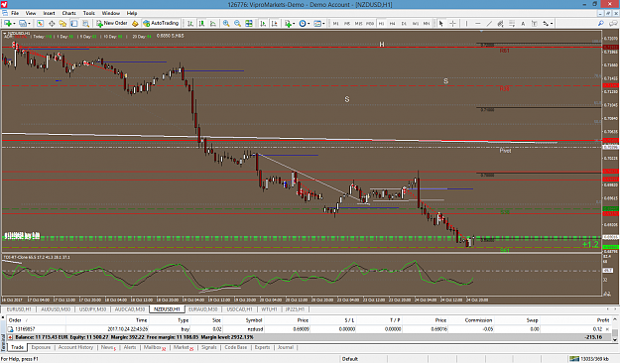Viewport: 620px width, 363px height.
Task: Zoom out on the chart
Action: pos(238,24)
